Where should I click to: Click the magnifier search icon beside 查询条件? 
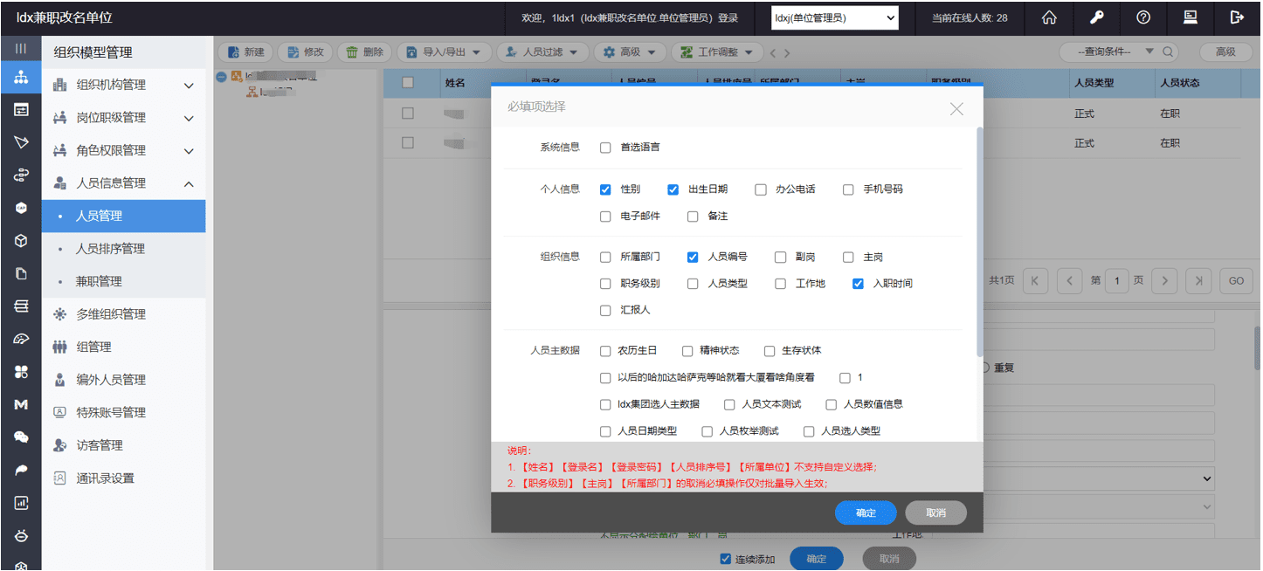pos(1167,52)
